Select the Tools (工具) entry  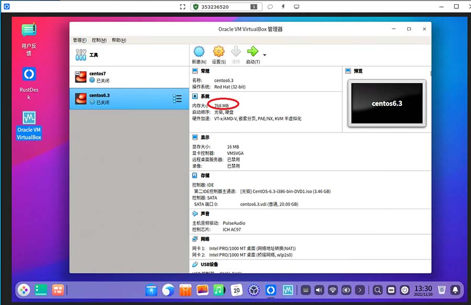(129, 55)
